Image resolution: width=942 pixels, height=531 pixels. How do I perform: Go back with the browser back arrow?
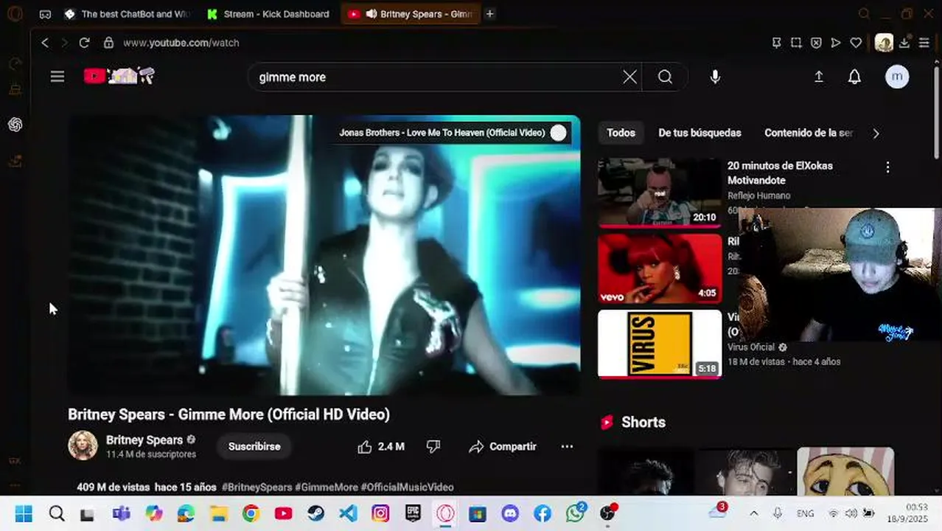tap(45, 43)
